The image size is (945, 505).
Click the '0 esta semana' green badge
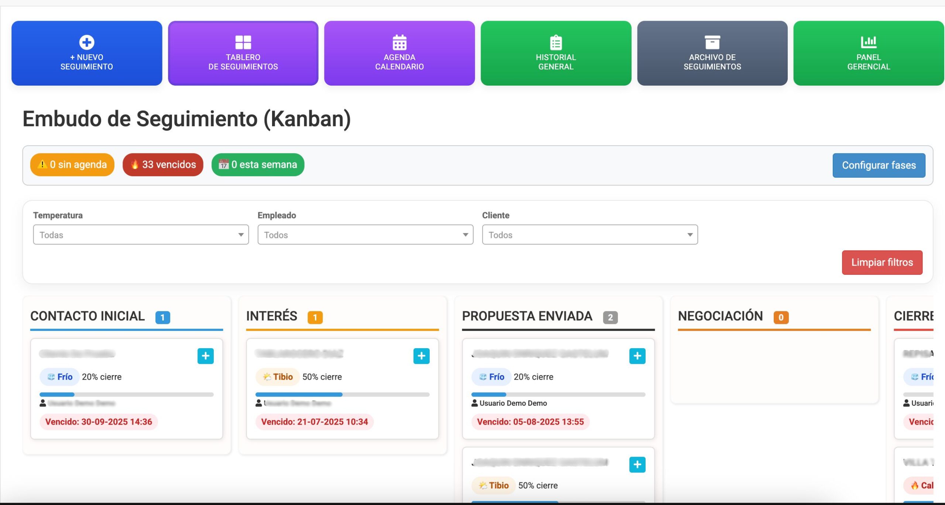click(258, 165)
